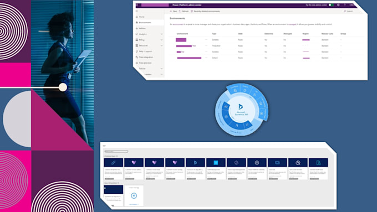Open the app tile with the document icon
This screenshot has height=212, width=377.
pos(318,169)
